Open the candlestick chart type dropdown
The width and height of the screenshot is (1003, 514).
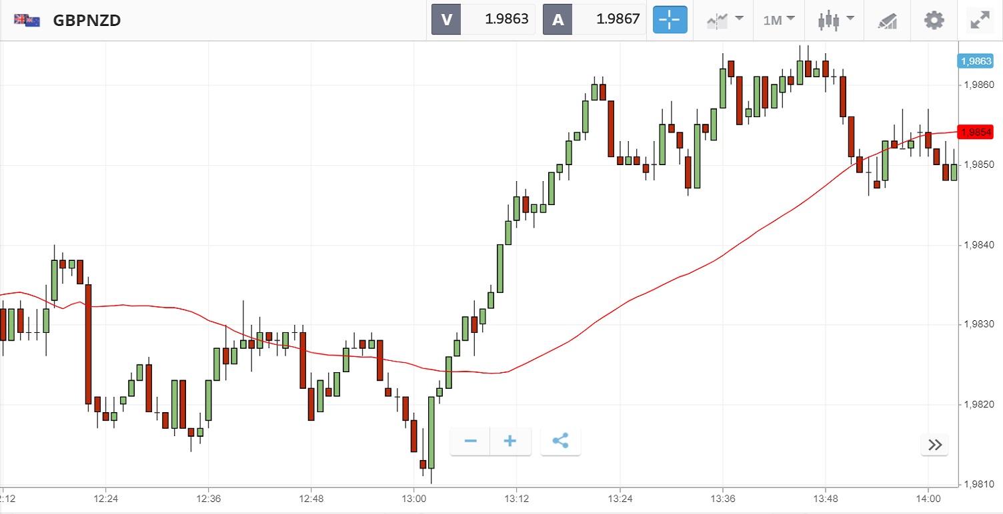pos(836,20)
